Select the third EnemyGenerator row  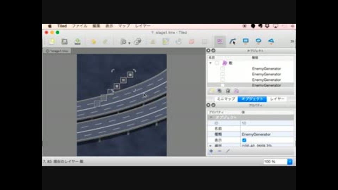(x=250, y=80)
